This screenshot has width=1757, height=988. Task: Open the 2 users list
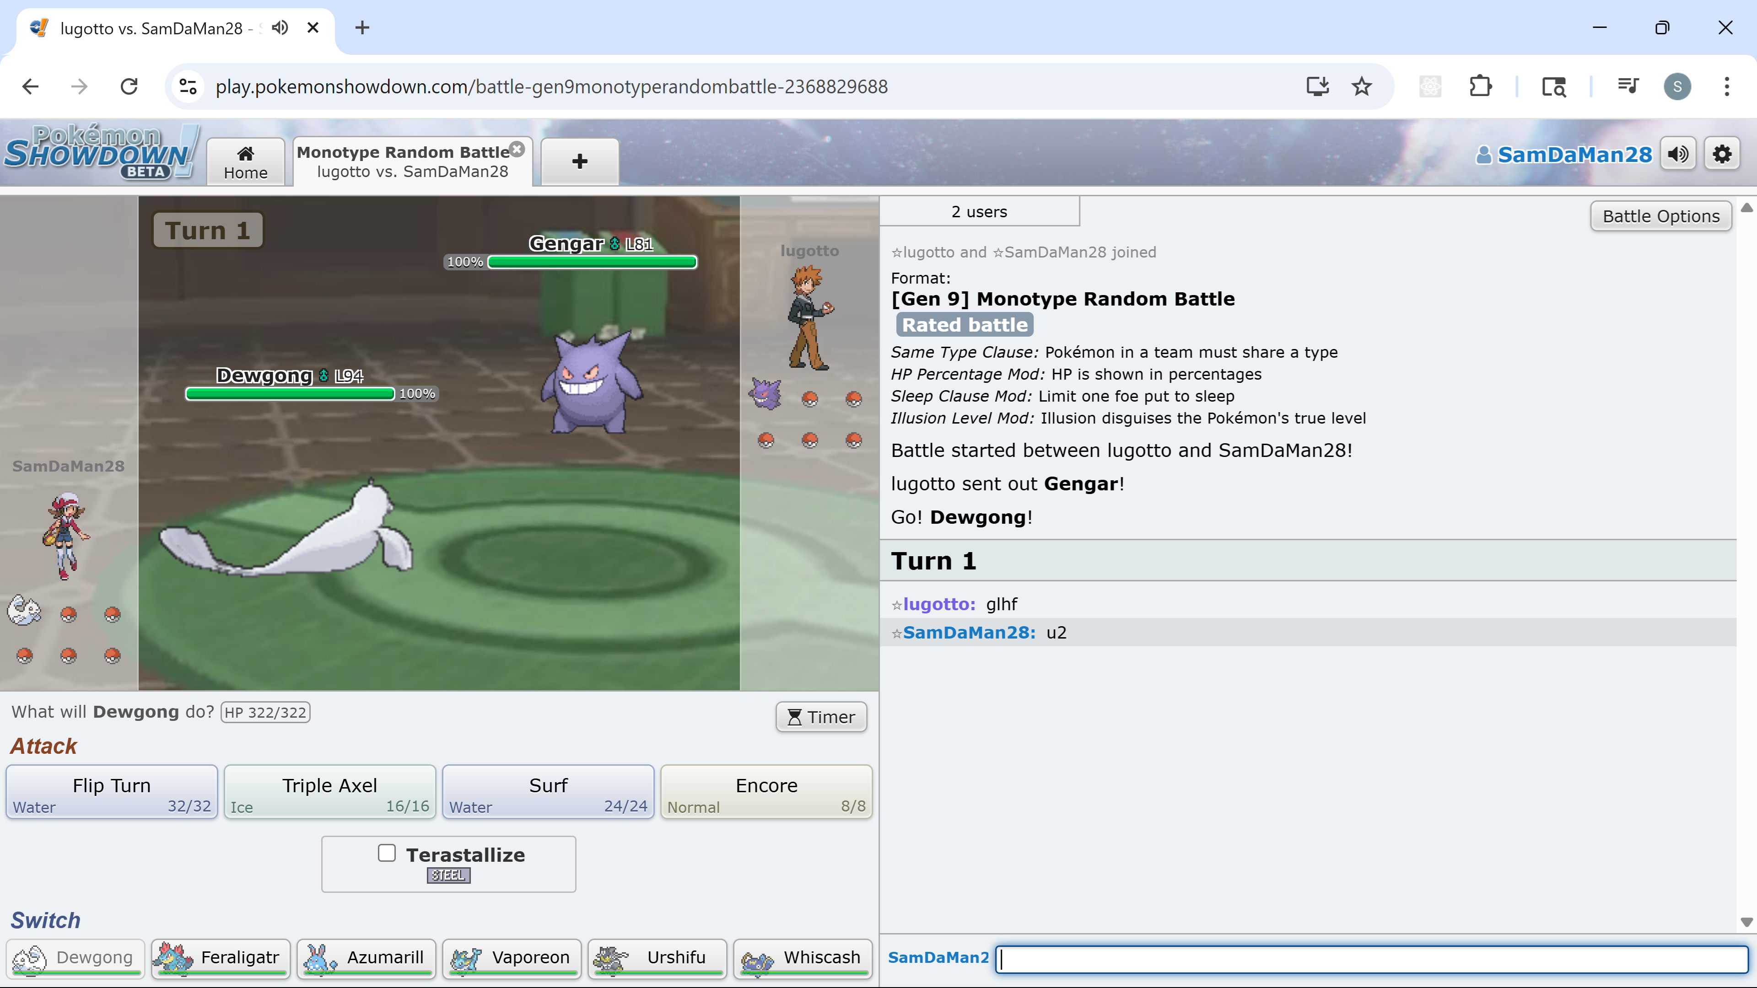coord(980,212)
